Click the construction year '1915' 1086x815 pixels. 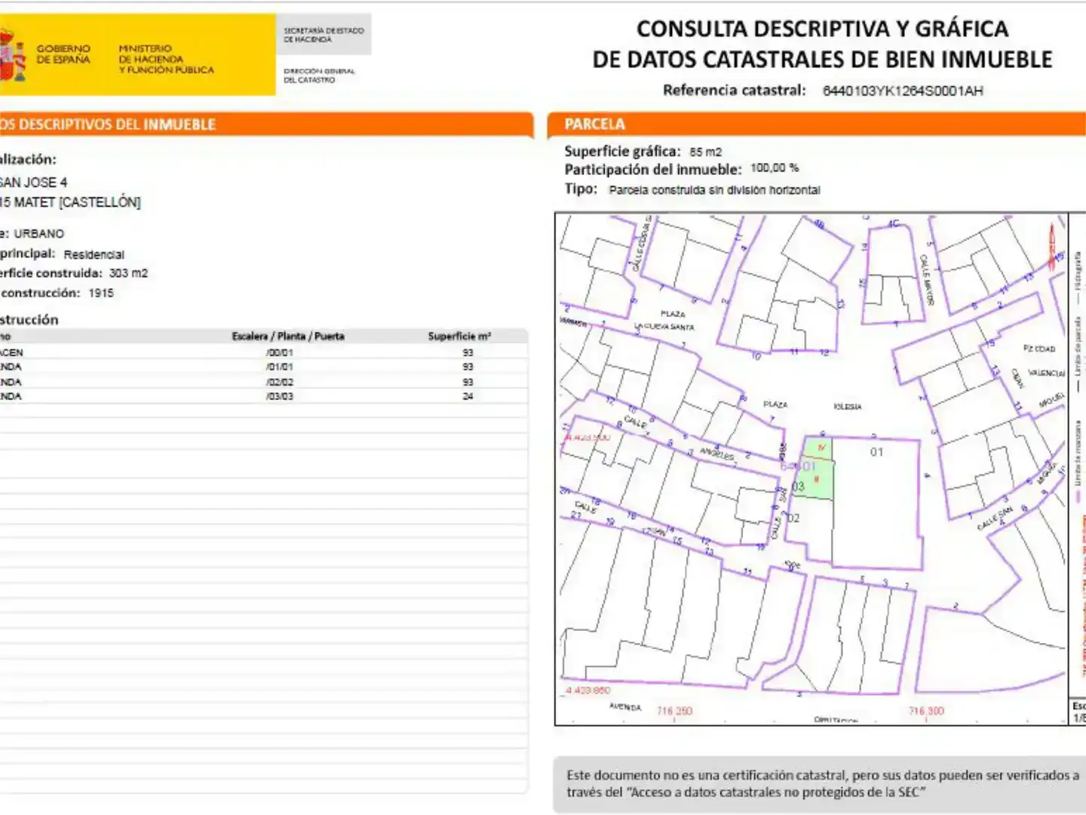(x=101, y=293)
